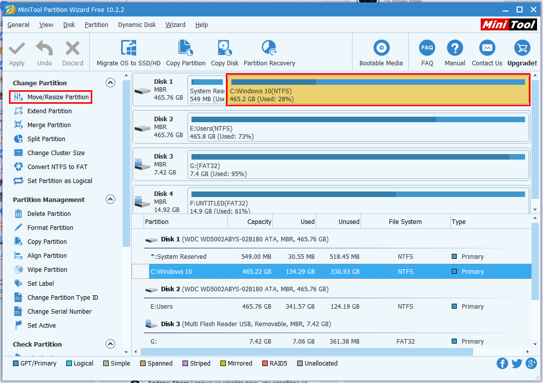This screenshot has height=383, width=543.
Task: Open MiniTool Facebook page icon
Action: (502, 363)
